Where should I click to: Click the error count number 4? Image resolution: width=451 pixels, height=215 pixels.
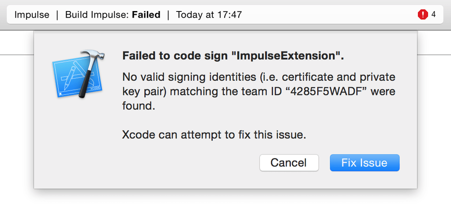point(433,15)
